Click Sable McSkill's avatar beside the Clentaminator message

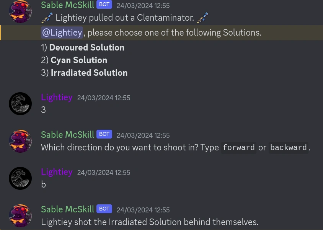coord(20,12)
